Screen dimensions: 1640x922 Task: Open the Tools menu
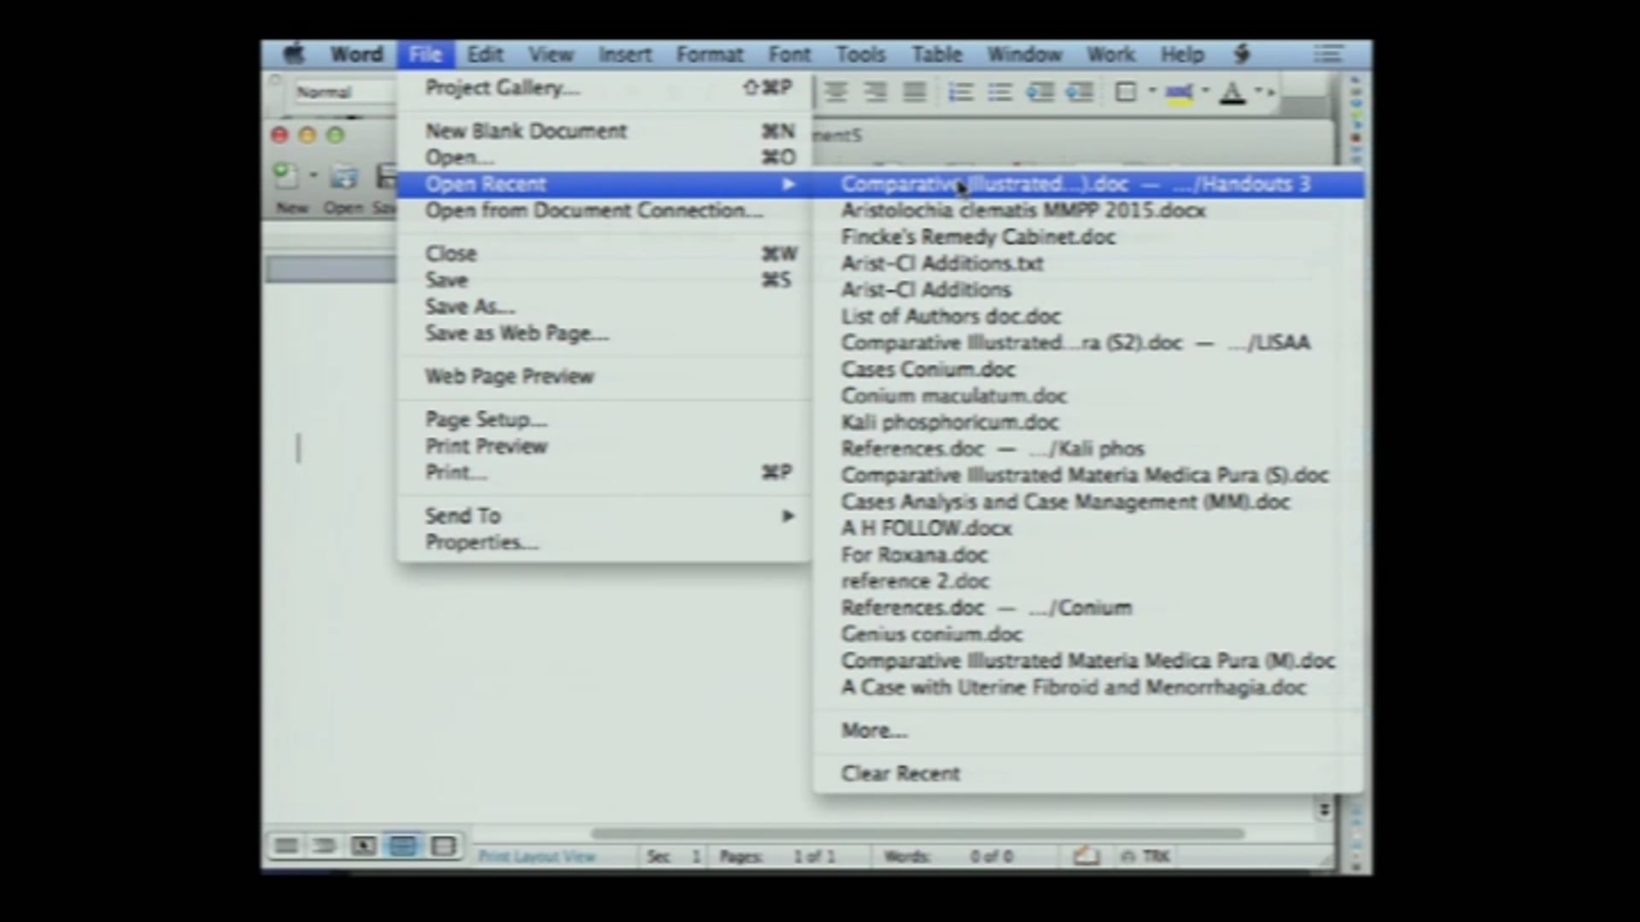(860, 55)
